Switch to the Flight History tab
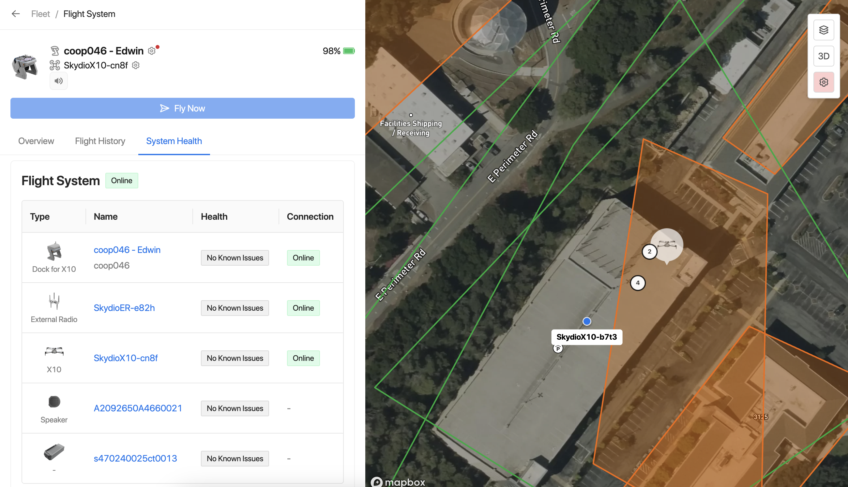The width and height of the screenshot is (848, 487). click(100, 141)
